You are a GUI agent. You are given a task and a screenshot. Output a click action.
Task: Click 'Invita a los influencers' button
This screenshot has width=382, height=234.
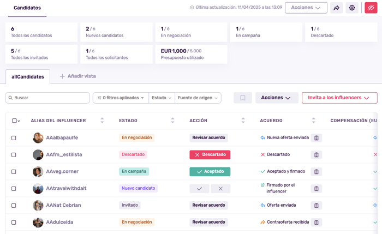(x=339, y=98)
